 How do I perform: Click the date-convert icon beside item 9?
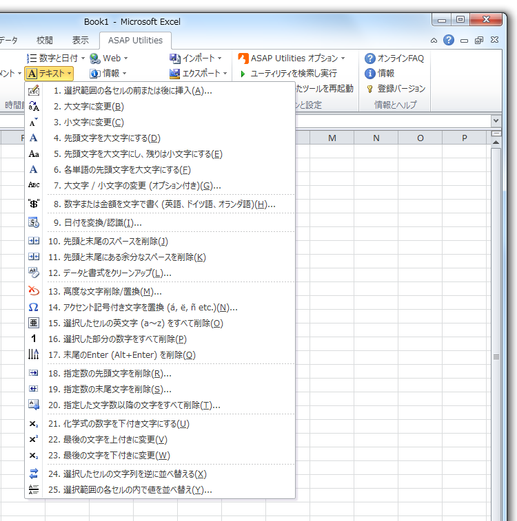34,222
